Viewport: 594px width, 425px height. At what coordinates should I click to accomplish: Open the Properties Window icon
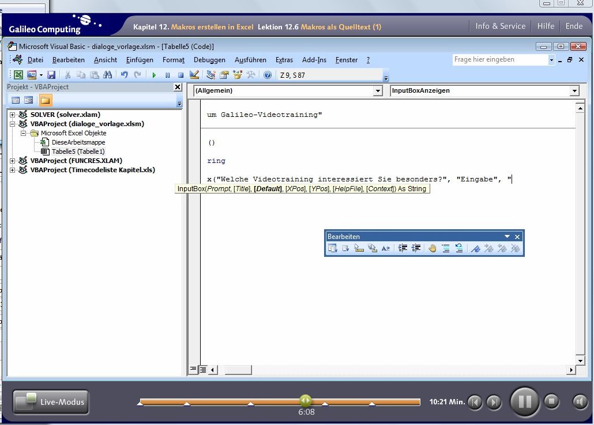coord(224,75)
